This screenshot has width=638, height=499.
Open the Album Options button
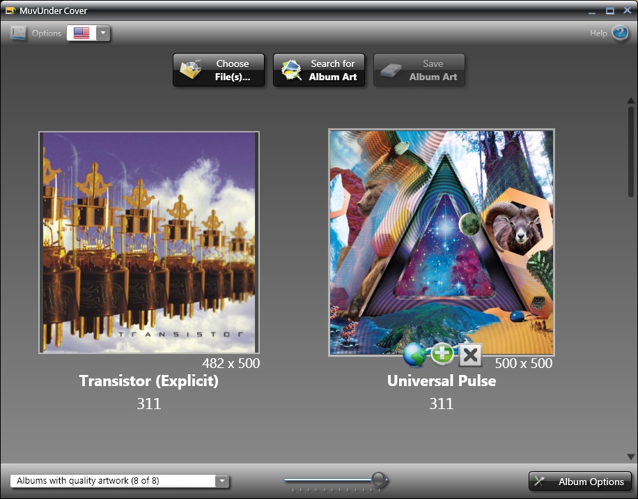pyautogui.click(x=580, y=482)
